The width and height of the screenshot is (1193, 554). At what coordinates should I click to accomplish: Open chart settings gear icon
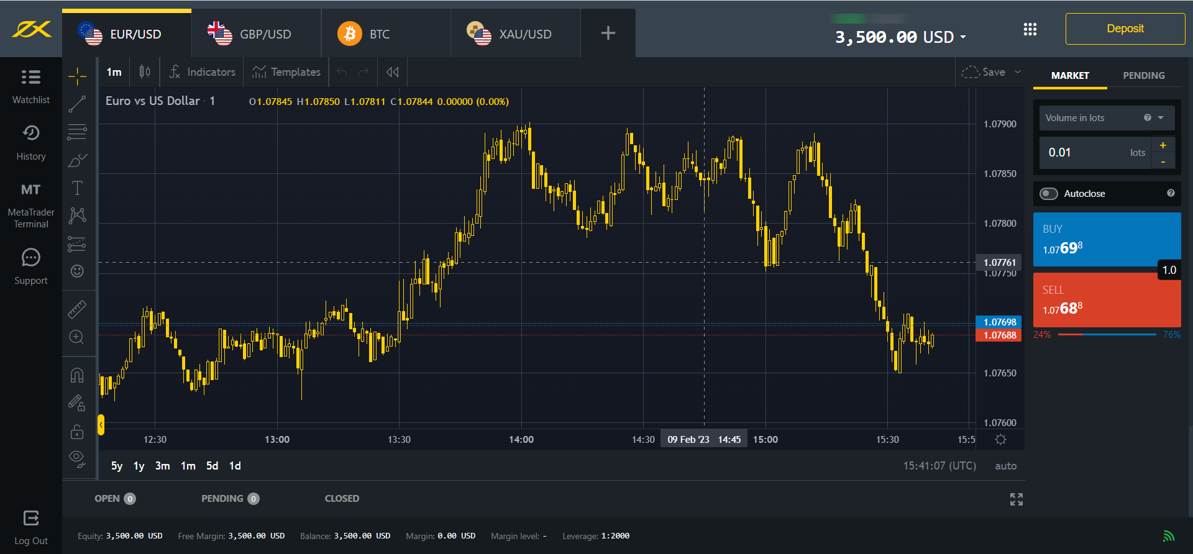click(1000, 440)
